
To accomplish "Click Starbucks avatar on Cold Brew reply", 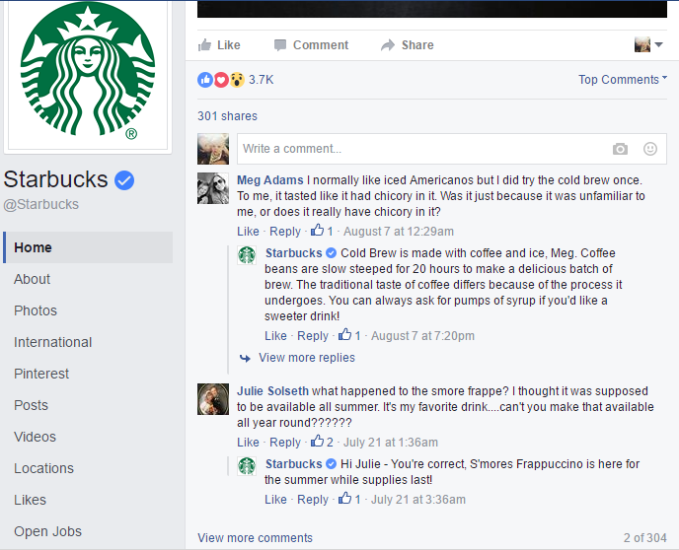I will pos(247,254).
